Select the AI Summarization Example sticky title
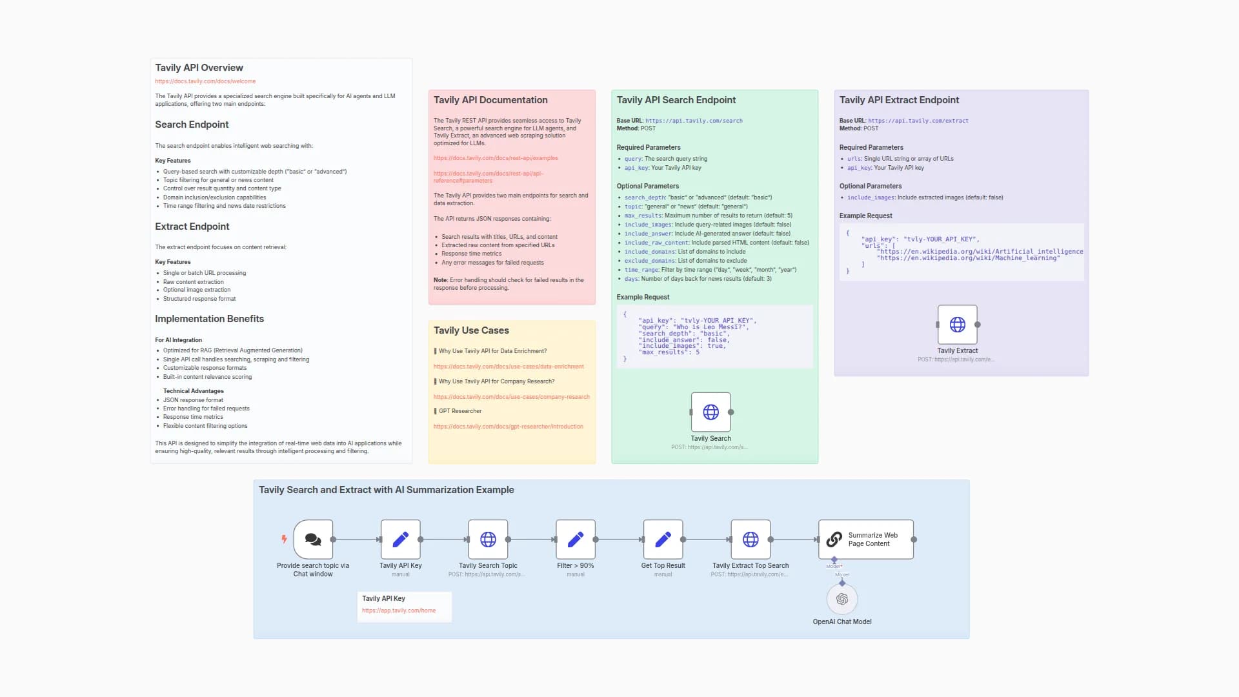The image size is (1239, 697). 387,490
